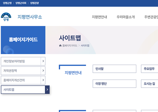Click the home icon in breadcrumb
The width and height of the screenshot is (158, 112).
click(x=60, y=46)
